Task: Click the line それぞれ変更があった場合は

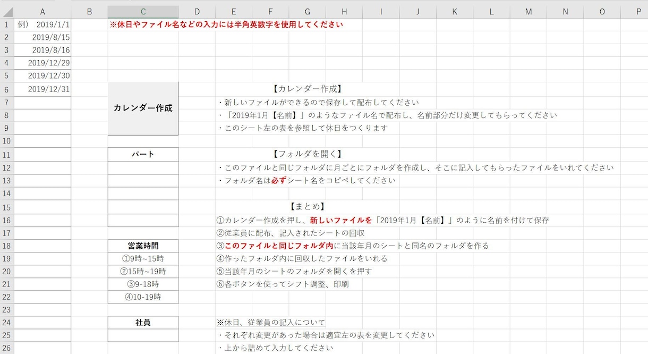Action: click(x=326, y=335)
